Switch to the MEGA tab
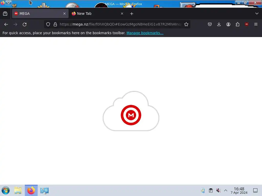Image resolution: width=262 pixels, height=196 pixels. (x=40, y=14)
